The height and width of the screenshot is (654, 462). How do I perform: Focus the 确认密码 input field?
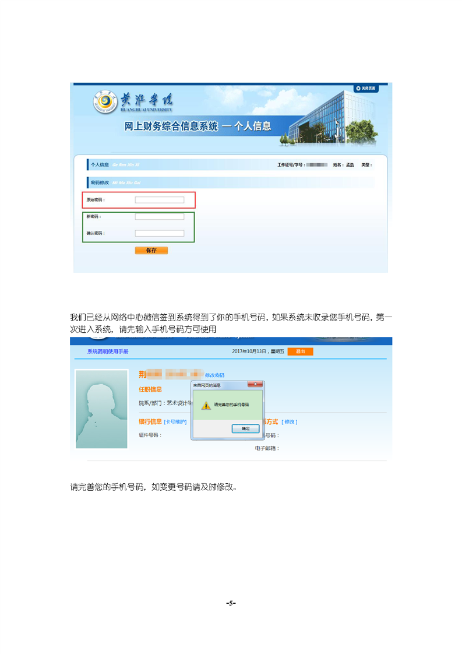point(159,233)
